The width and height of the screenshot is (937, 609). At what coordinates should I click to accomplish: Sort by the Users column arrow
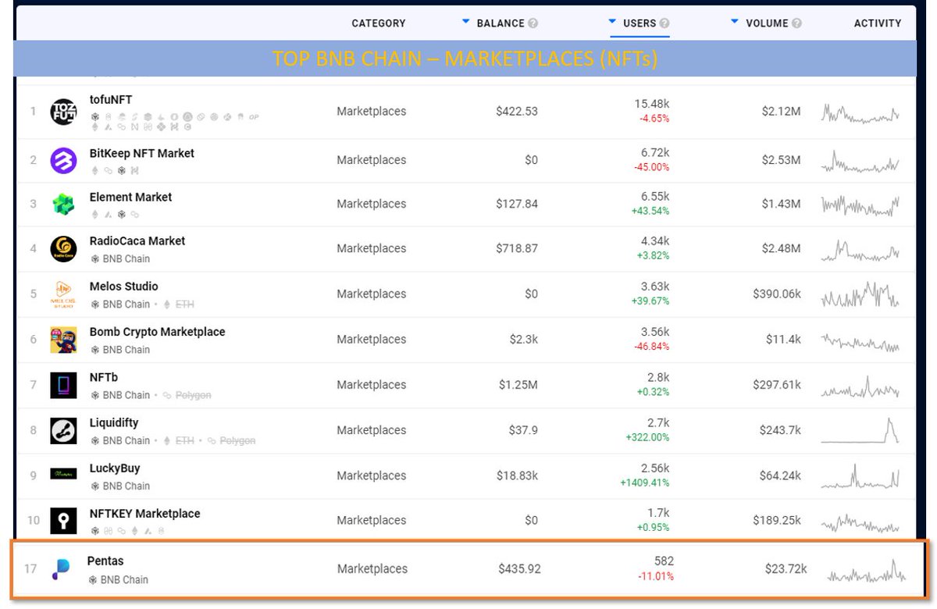[x=613, y=22]
